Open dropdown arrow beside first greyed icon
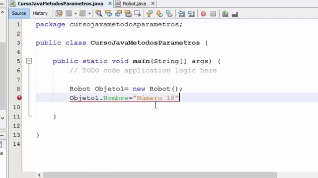This screenshot has width=318, height=178. pos(76,13)
